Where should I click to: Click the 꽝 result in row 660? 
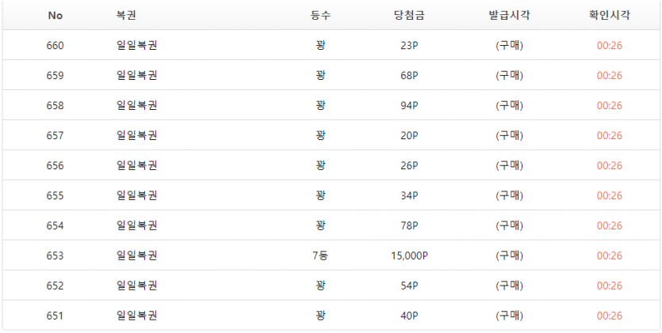[x=321, y=45]
